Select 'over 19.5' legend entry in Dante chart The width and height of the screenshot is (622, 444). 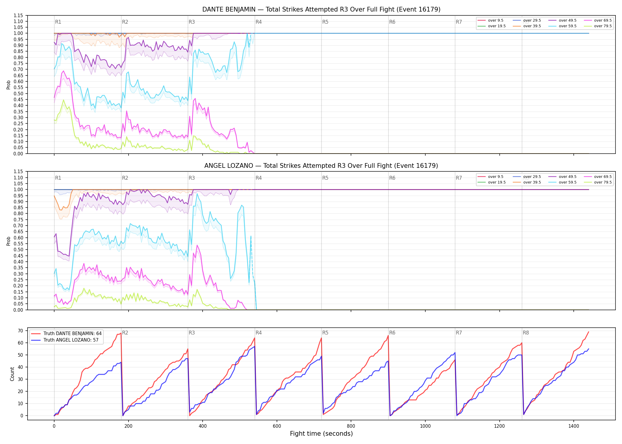click(x=492, y=26)
